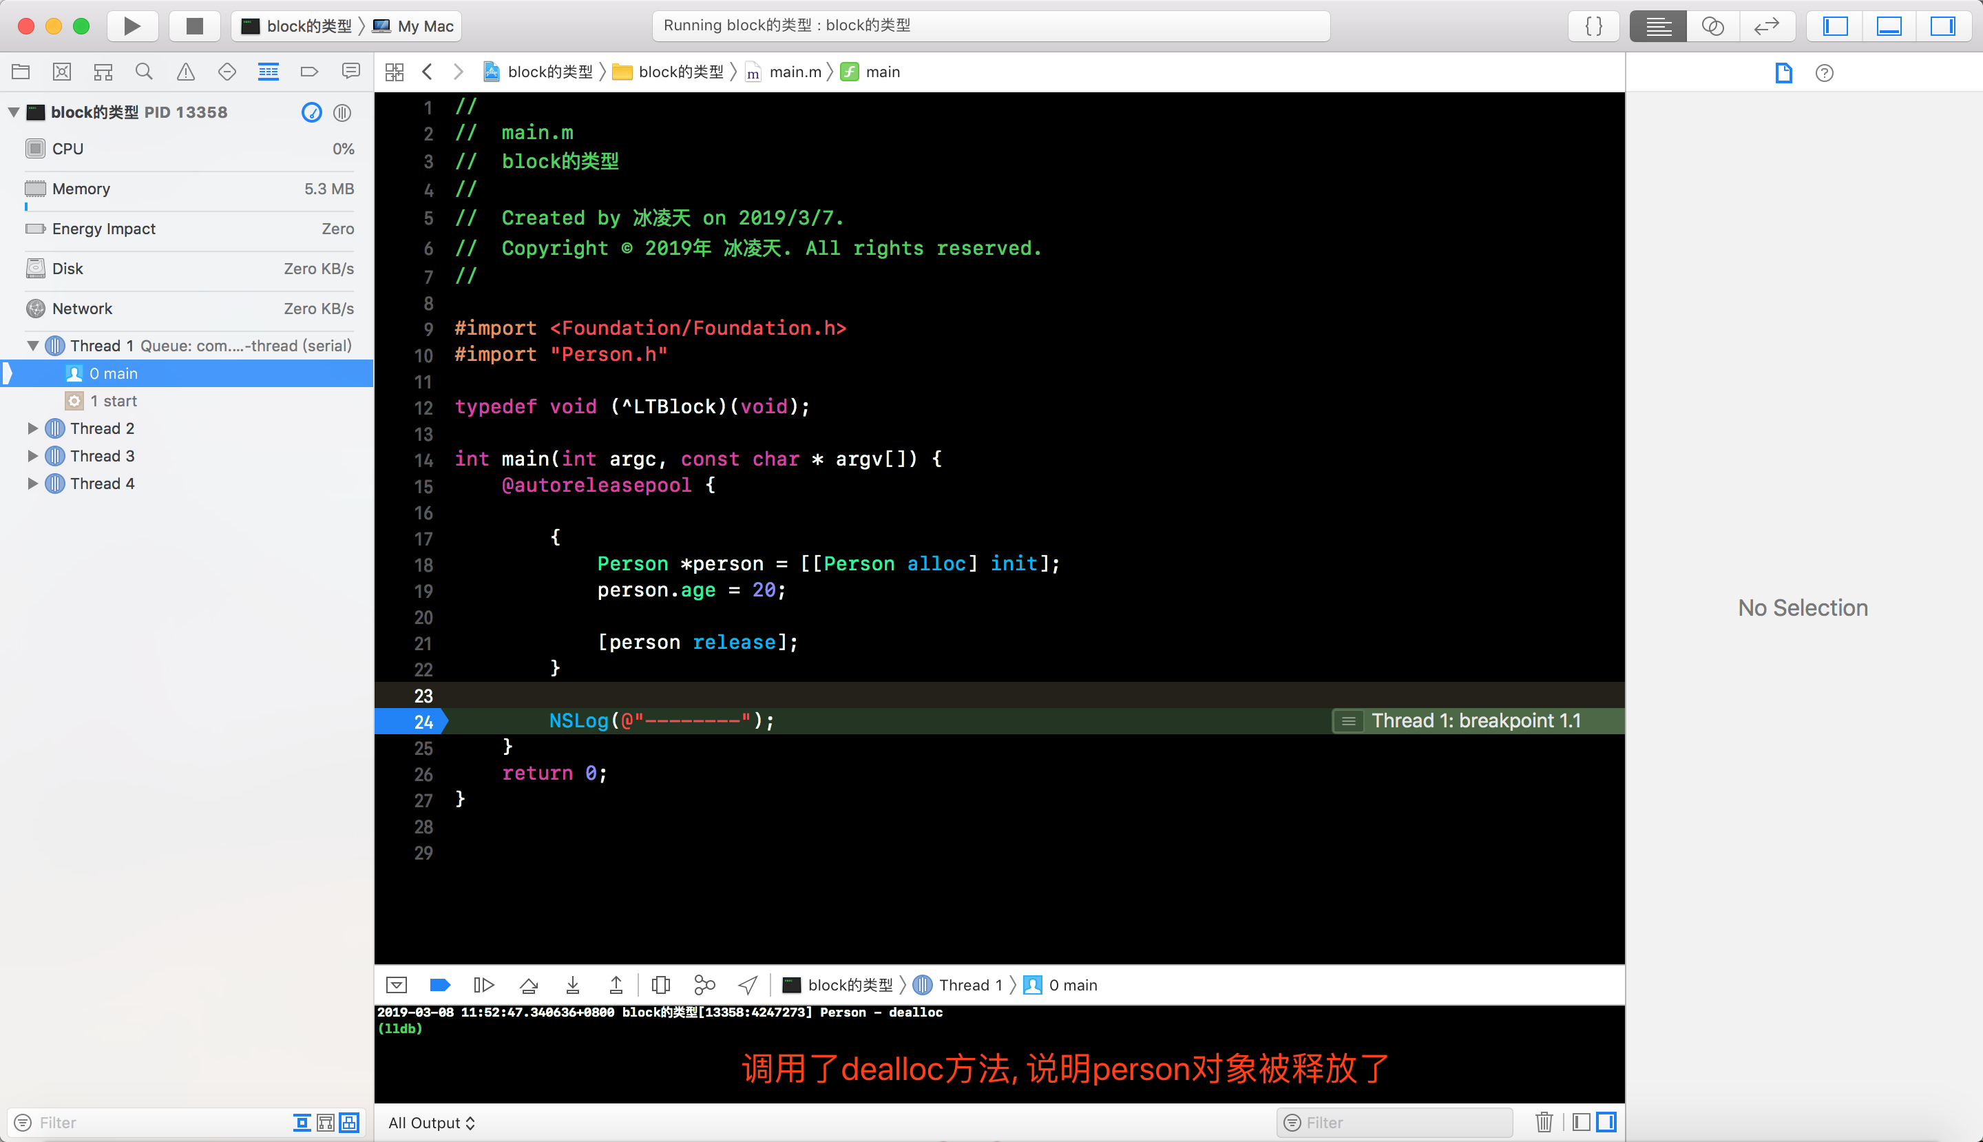Open the Debug Memory Graph icon
The image size is (1983, 1142).
point(704,985)
